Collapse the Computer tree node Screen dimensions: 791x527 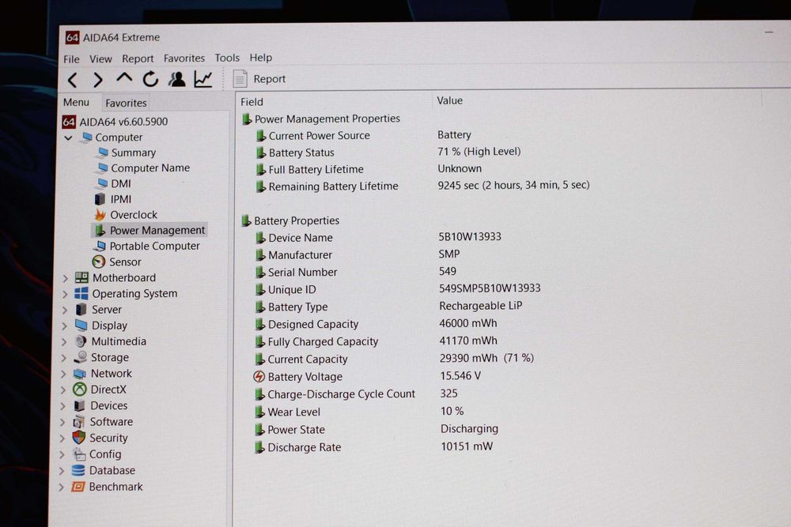pos(69,137)
